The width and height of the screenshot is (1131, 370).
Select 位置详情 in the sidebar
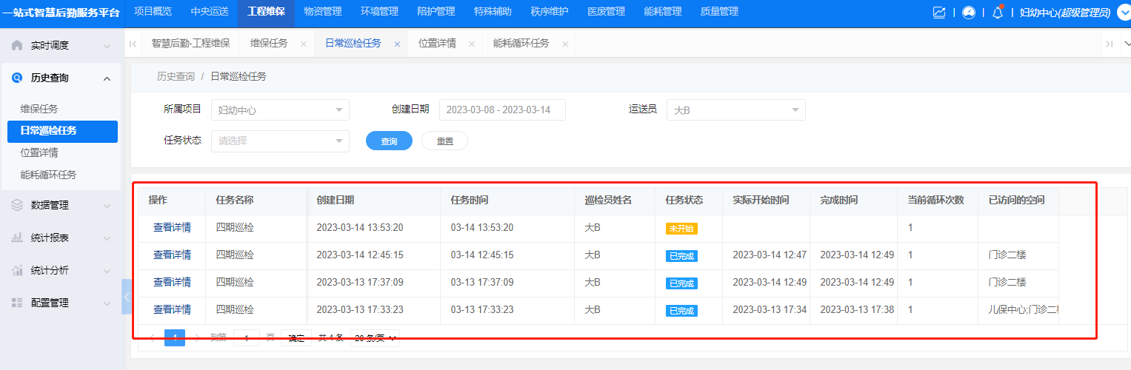[x=39, y=153]
